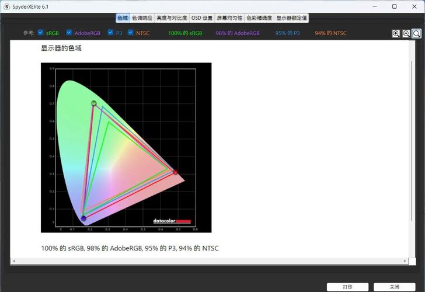This screenshot has height=292, width=425.
Task: Switch to the 色彩精确度 tab
Action: coord(259,18)
